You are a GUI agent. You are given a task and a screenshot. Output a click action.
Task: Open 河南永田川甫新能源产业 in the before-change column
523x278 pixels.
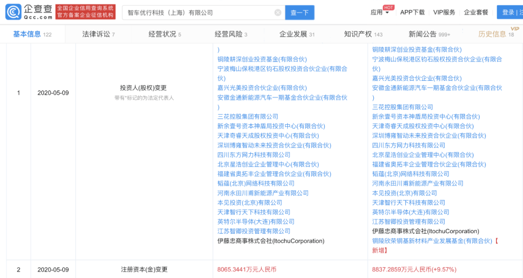(x=263, y=193)
